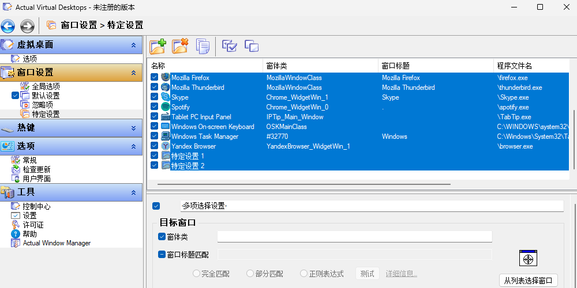Expand the 热键 section chevron

pos(134,128)
